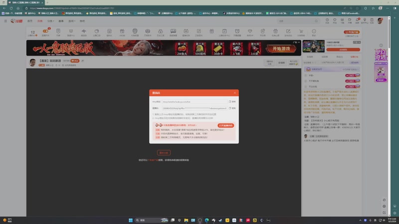Click the page vertical scrollbar
Image resolution: width=399 pixels, height=224 pixels.
coord(389,116)
